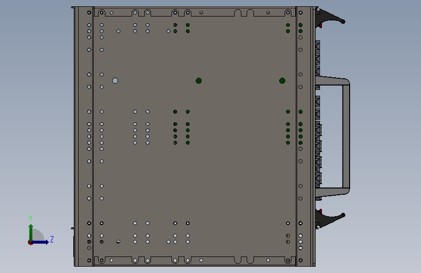Select the upper black latch lever
This screenshot has height=273, width=421.
pyautogui.click(x=330, y=17)
